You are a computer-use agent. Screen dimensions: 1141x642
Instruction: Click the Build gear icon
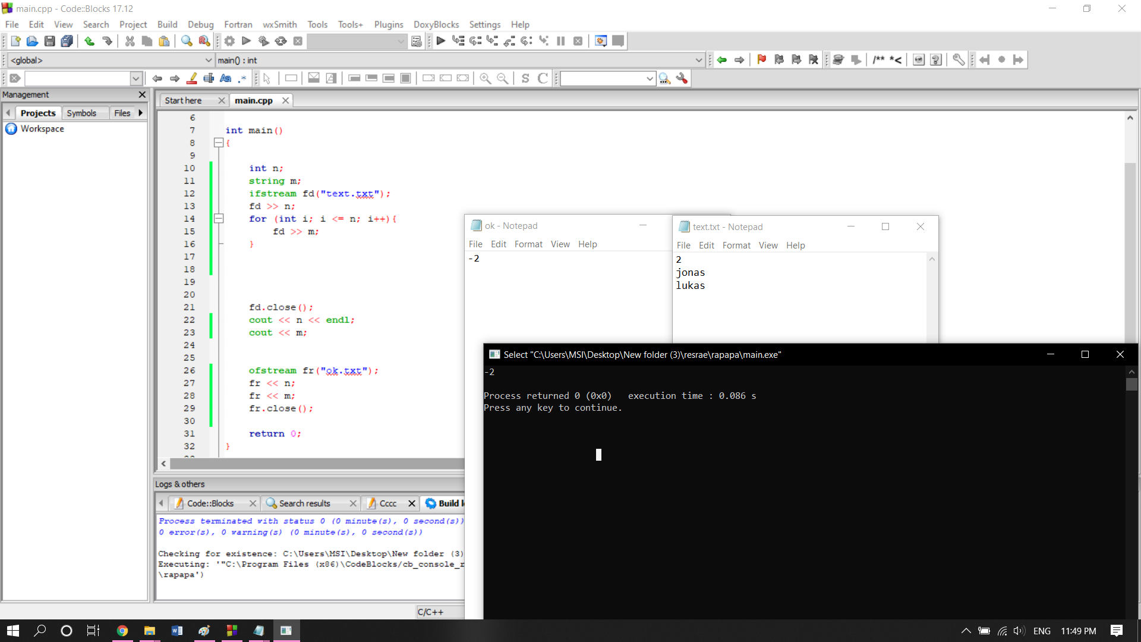229,41
